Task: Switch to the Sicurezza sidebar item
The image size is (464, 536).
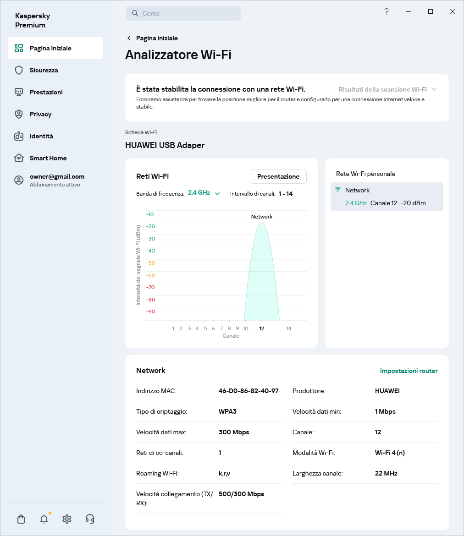Action: coord(44,70)
